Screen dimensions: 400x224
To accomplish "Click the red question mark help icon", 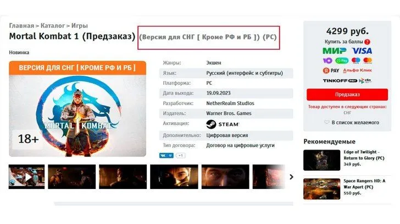I will point(367,42).
